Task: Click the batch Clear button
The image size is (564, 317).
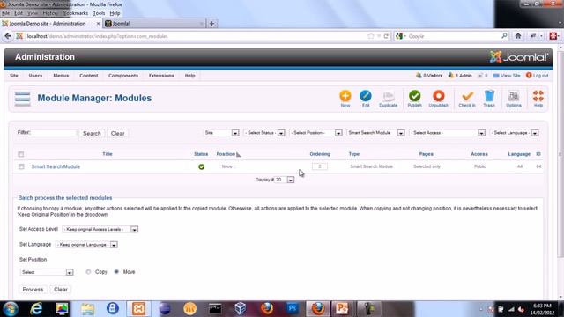Action: (x=61, y=290)
